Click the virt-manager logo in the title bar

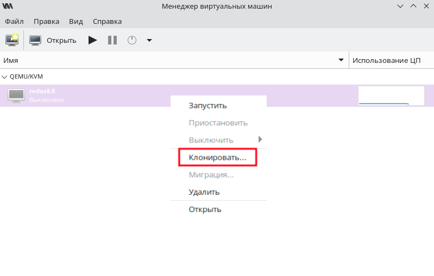[8, 6]
